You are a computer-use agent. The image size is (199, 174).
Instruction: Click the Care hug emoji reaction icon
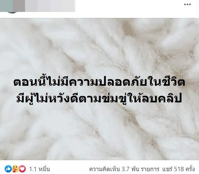tap(15, 169)
